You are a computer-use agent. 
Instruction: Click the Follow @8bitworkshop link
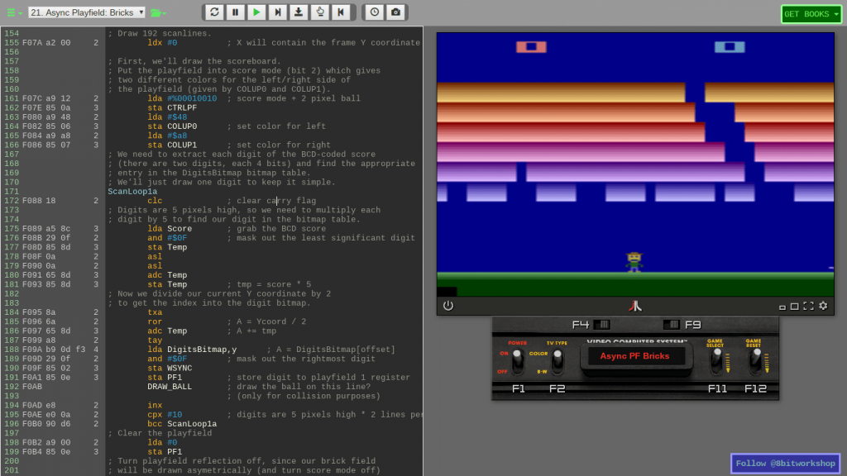pyautogui.click(x=785, y=464)
